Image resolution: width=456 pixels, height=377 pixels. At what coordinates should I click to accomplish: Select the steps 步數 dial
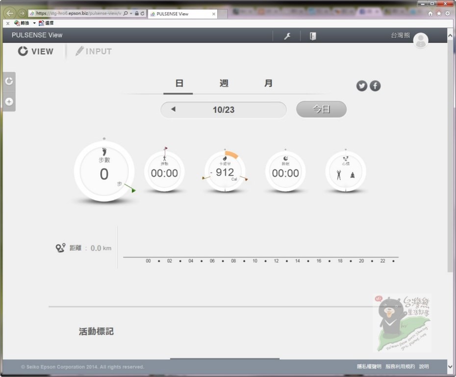[104, 171]
